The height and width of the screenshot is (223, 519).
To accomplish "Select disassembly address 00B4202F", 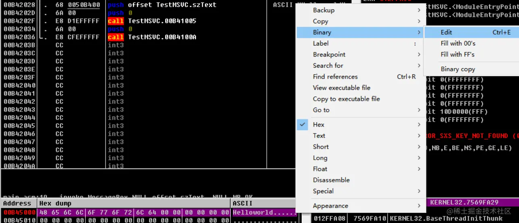I will pos(19,21).
